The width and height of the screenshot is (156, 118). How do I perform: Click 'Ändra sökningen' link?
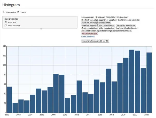click(x=88, y=36)
